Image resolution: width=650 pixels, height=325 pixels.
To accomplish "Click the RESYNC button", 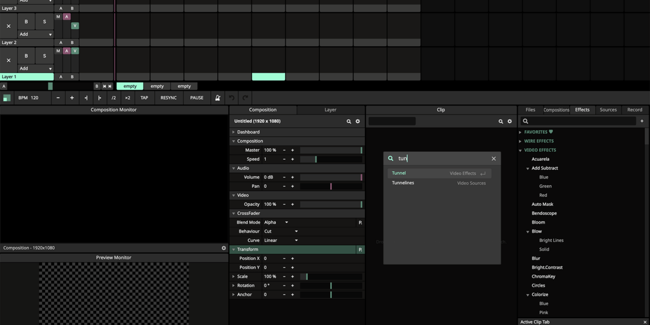I will click(x=168, y=98).
